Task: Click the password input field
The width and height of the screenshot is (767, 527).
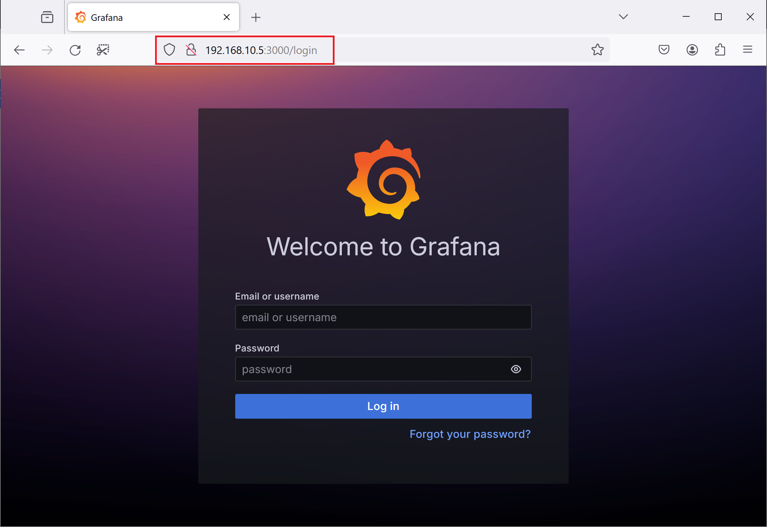Action: coord(383,369)
